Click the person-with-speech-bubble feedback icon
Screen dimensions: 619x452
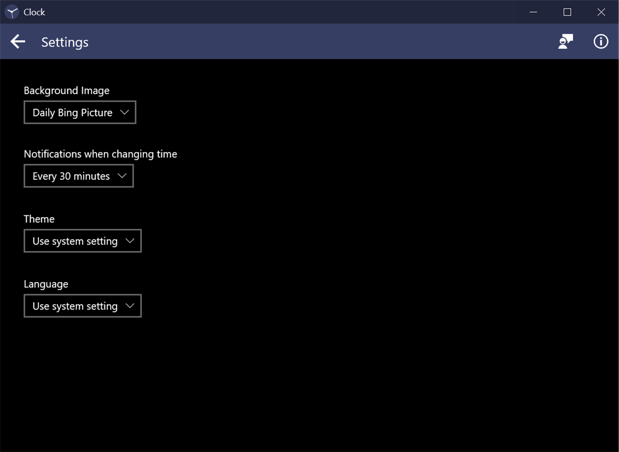566,41
